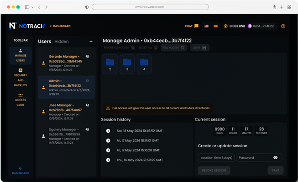Click the NoTrack logo

pos(27,26)
